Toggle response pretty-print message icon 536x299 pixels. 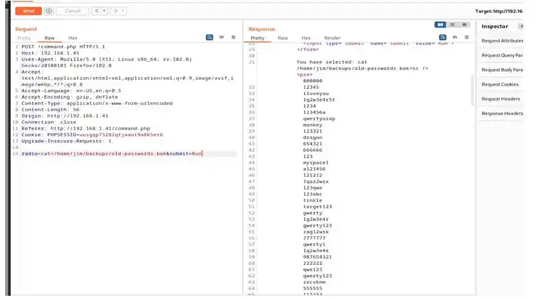[x=443, y=37]
